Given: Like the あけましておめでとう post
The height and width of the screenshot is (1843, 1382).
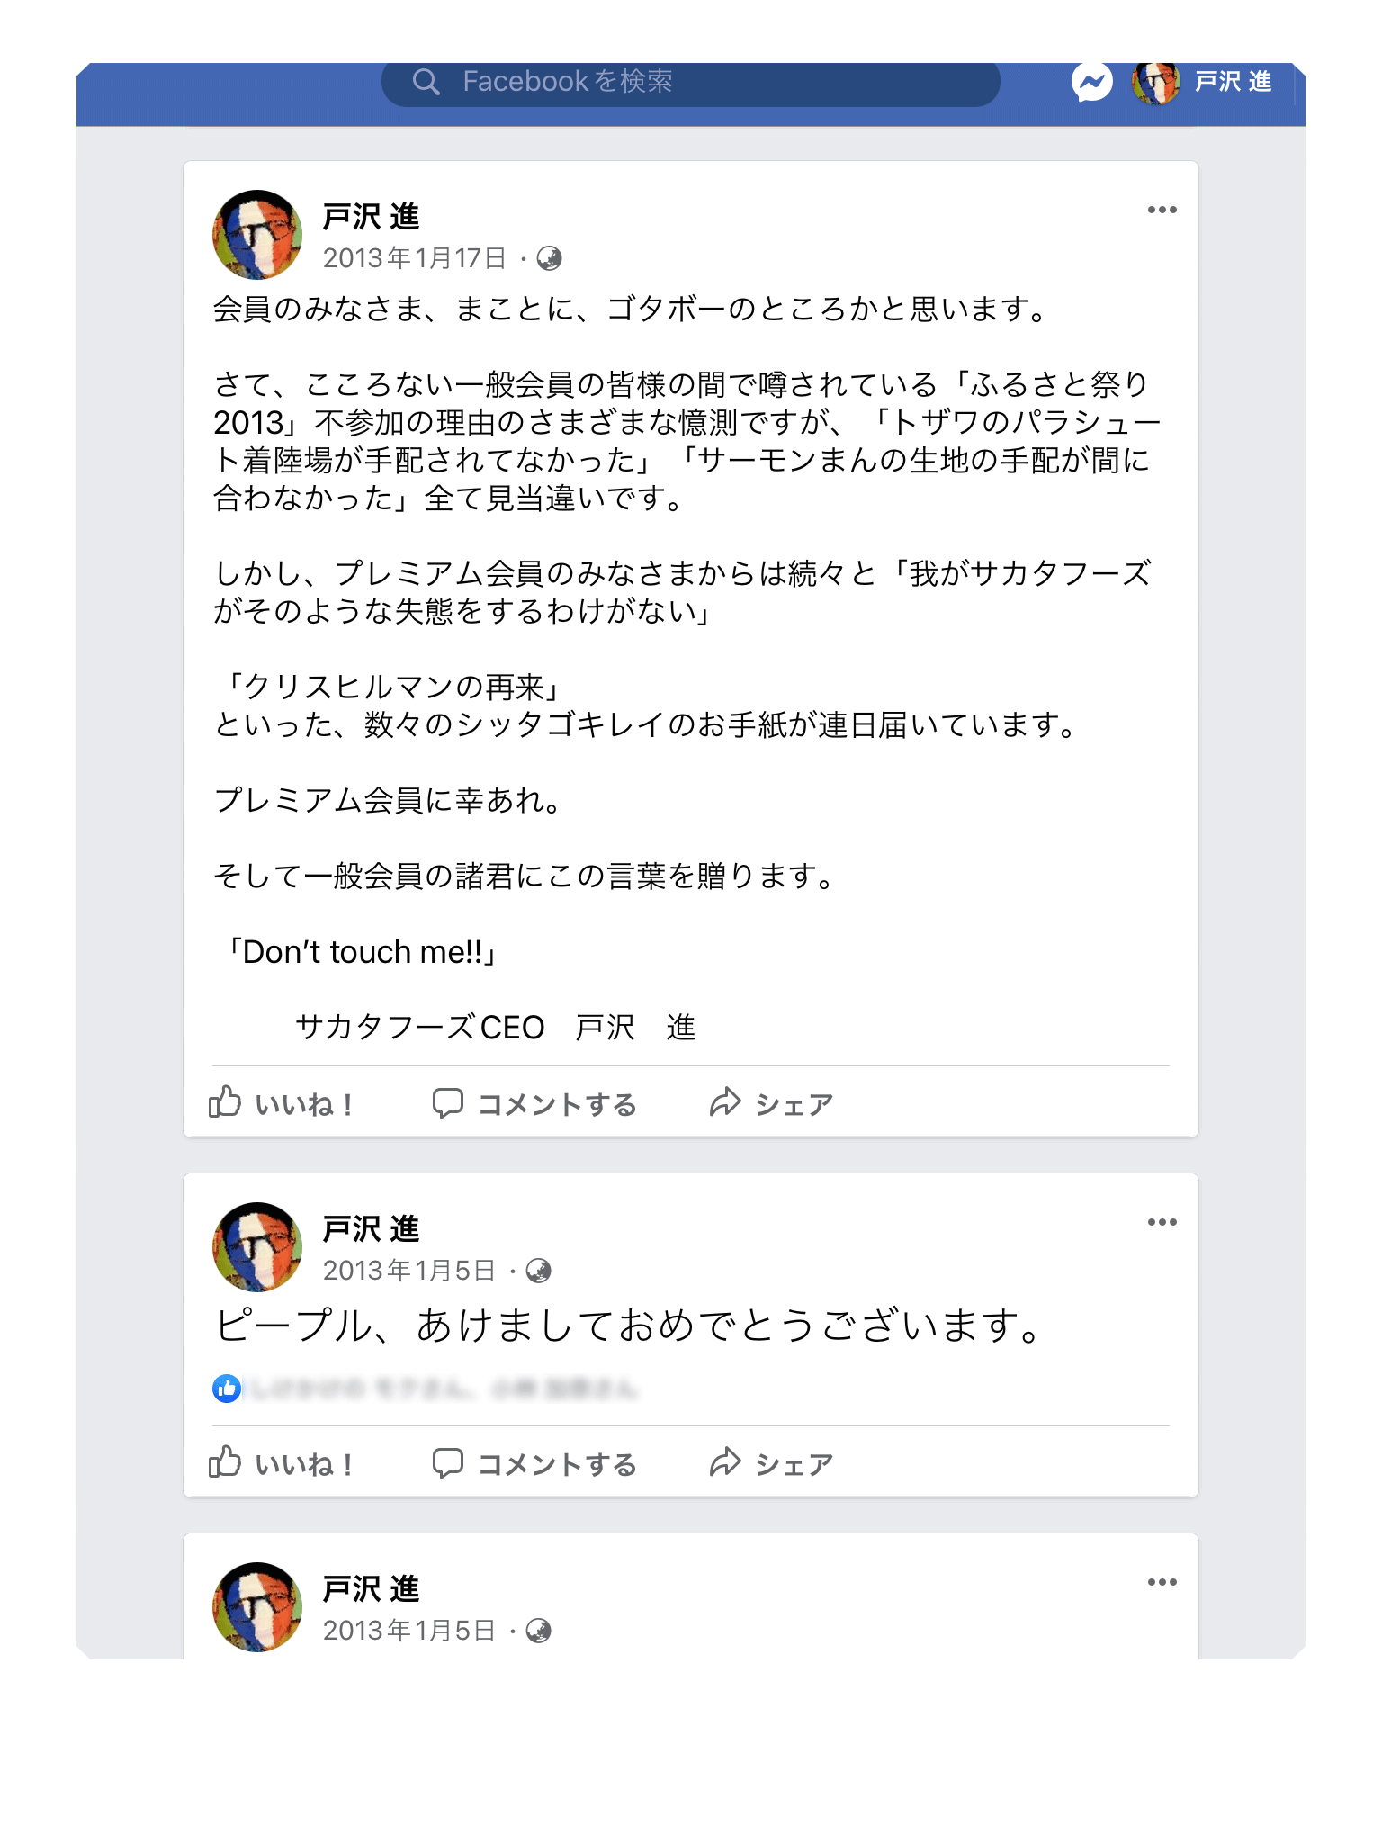Looking at the screenshot, I should click(281, 1464).
